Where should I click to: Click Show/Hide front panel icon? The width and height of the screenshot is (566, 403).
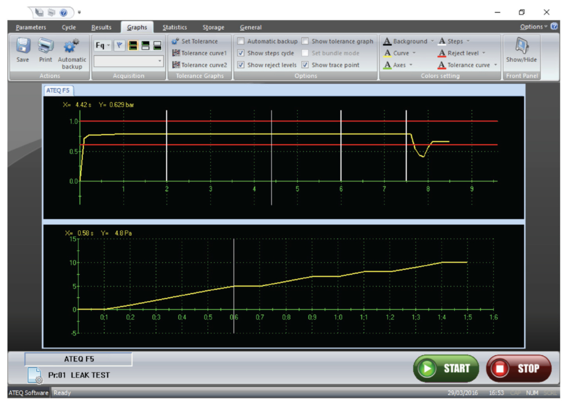click(x=521, y=46)
